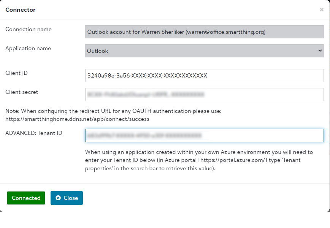Click the Azure Tenant ID help paragraph
Screen dimensions: 330x228
click(x=199, y=160)
